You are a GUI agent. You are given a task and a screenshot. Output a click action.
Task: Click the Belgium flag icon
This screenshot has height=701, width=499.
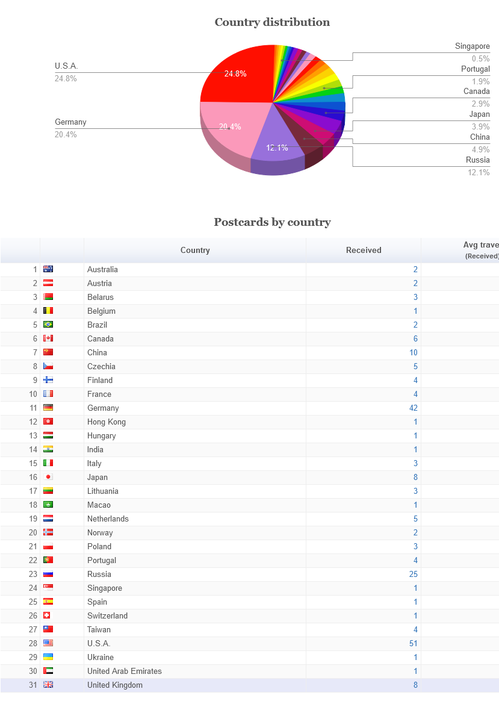pos(48,311)
